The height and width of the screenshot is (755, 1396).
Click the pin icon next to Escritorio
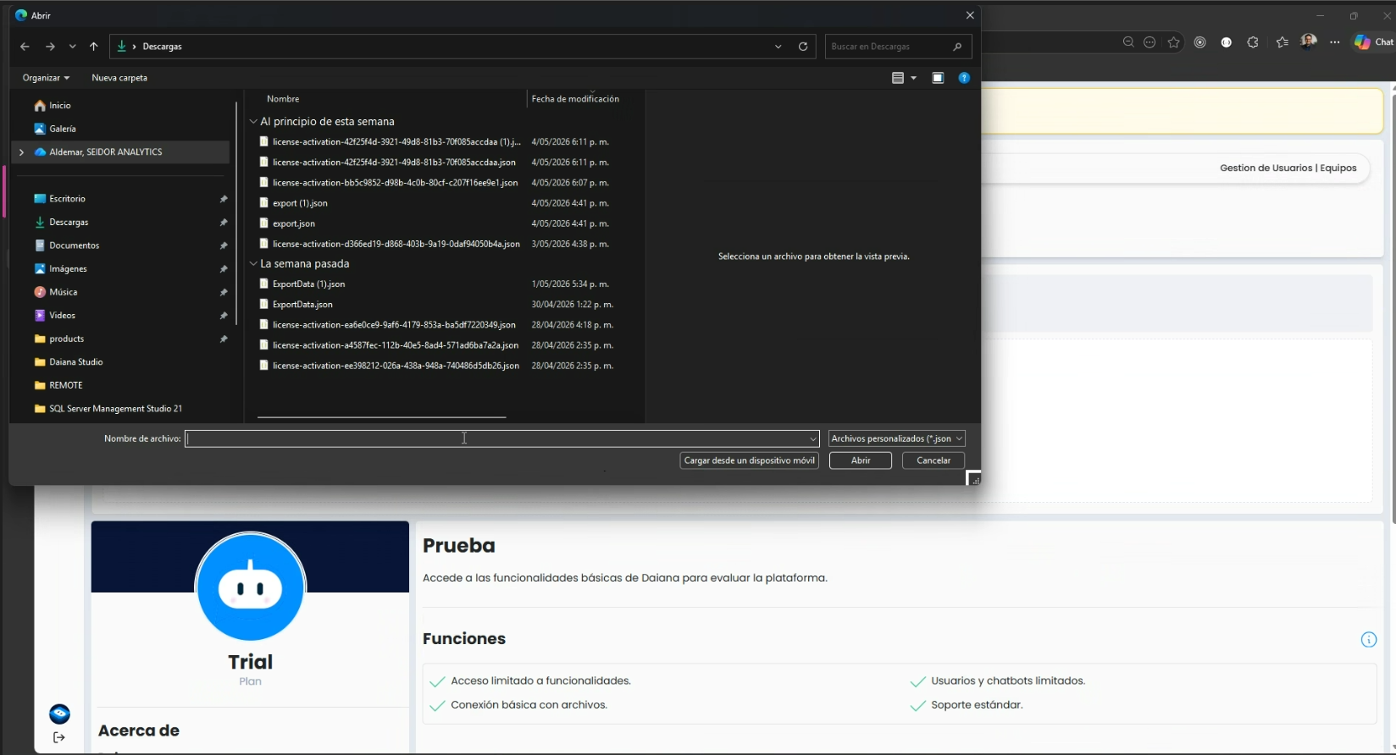click(x=224, y=199)
